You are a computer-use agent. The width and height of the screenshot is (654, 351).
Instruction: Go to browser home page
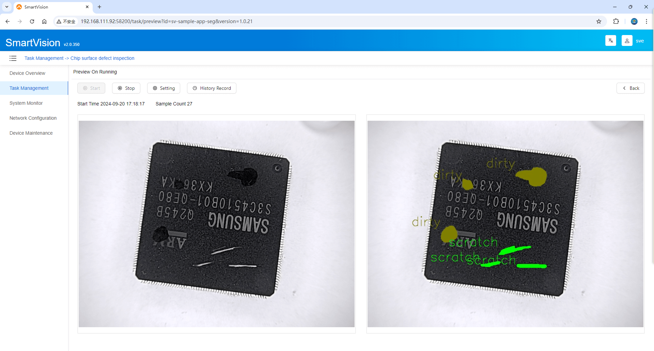[x=44, y=21]
